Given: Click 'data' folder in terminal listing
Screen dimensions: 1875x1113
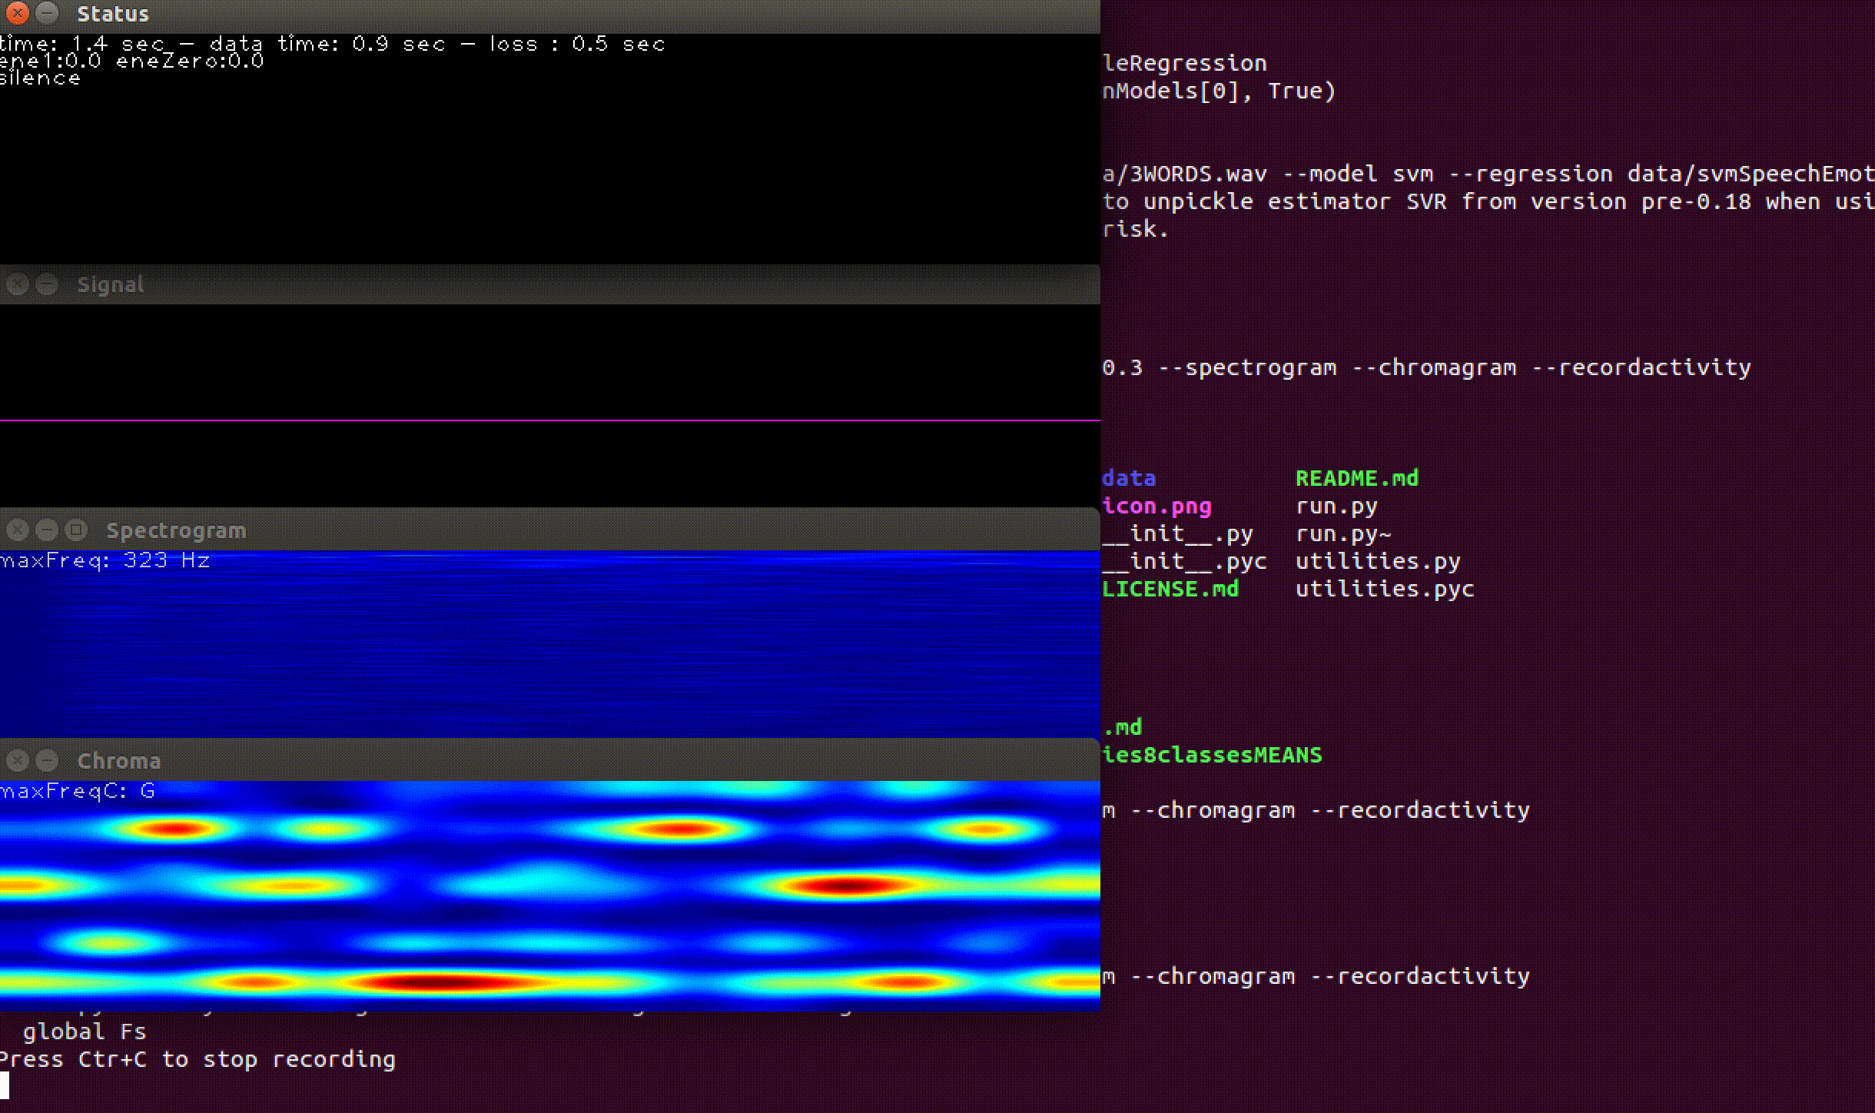Looking at the screenshot, I should click(x=1129, y=478).
